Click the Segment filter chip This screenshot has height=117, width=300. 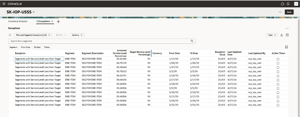click(x=13, y=47)
